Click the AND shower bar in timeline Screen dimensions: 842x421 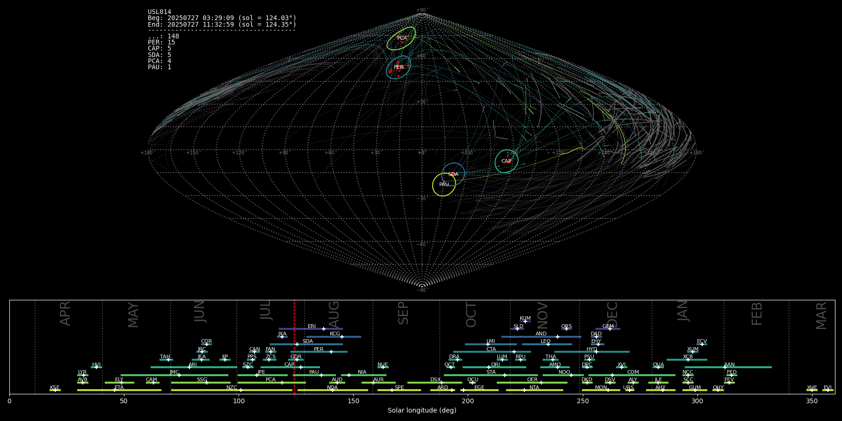coord(541,336)
